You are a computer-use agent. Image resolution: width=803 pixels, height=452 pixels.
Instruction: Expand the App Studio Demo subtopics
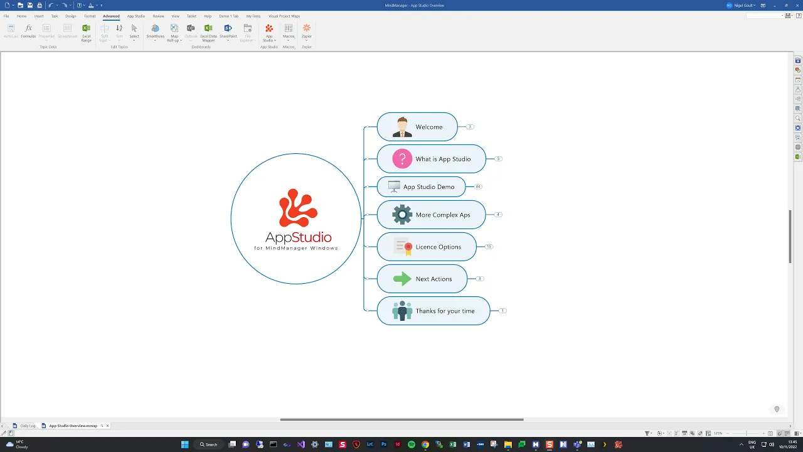click(x=478, y=186)
